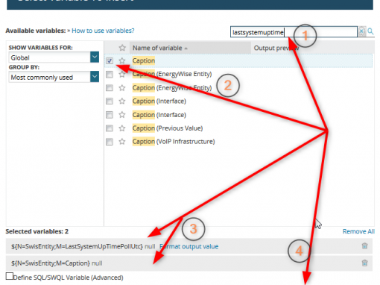
Task: Delete the LastSystemUpTimePollUtc selected variable
Action: tap(364, 246)
